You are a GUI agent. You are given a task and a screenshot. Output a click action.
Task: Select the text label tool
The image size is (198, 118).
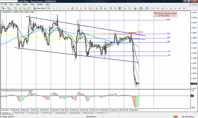point(85,8)
